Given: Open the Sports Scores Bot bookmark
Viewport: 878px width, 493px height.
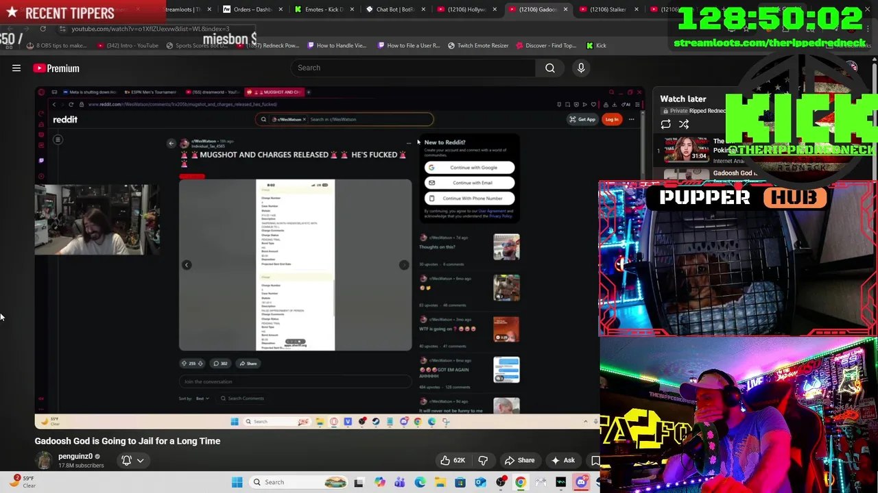Looking at the screenshot, I should pyautogui.click(x=197, y=45).
